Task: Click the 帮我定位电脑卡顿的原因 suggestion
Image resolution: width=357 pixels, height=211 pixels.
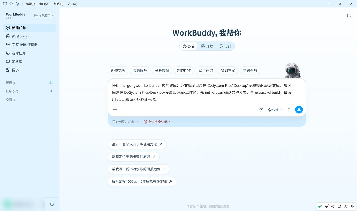Action: click(134, 157)
